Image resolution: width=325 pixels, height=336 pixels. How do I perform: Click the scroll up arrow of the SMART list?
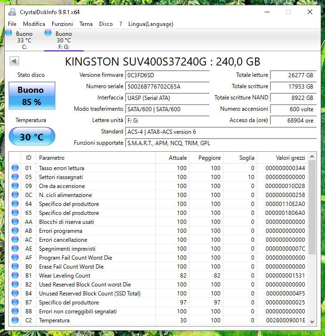pyautogui.click(x=312, y=156)
